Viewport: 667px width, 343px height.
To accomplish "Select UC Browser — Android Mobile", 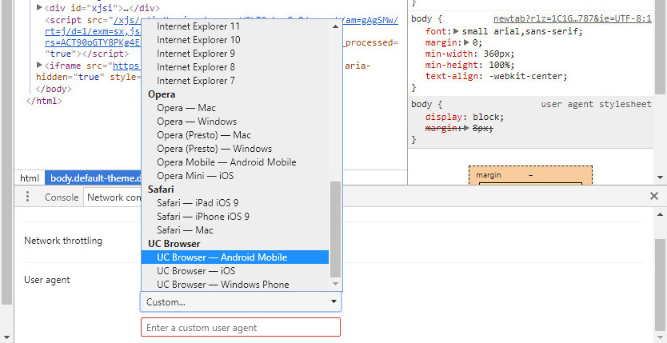I will point(235,257).
